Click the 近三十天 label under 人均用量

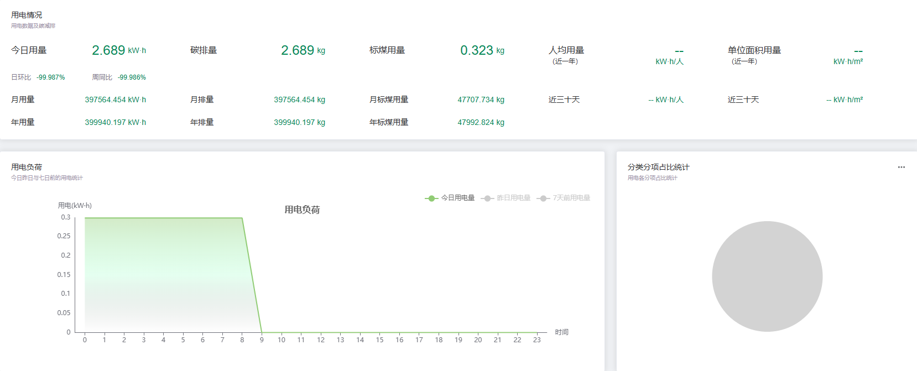pos(564,100)
